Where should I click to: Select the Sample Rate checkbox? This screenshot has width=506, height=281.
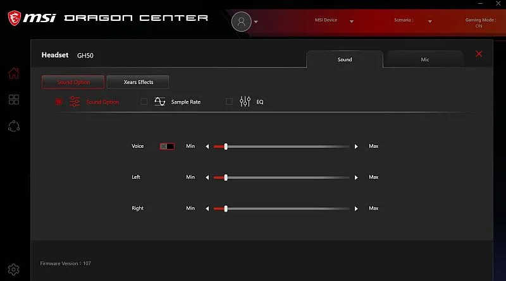pos(144,102)
